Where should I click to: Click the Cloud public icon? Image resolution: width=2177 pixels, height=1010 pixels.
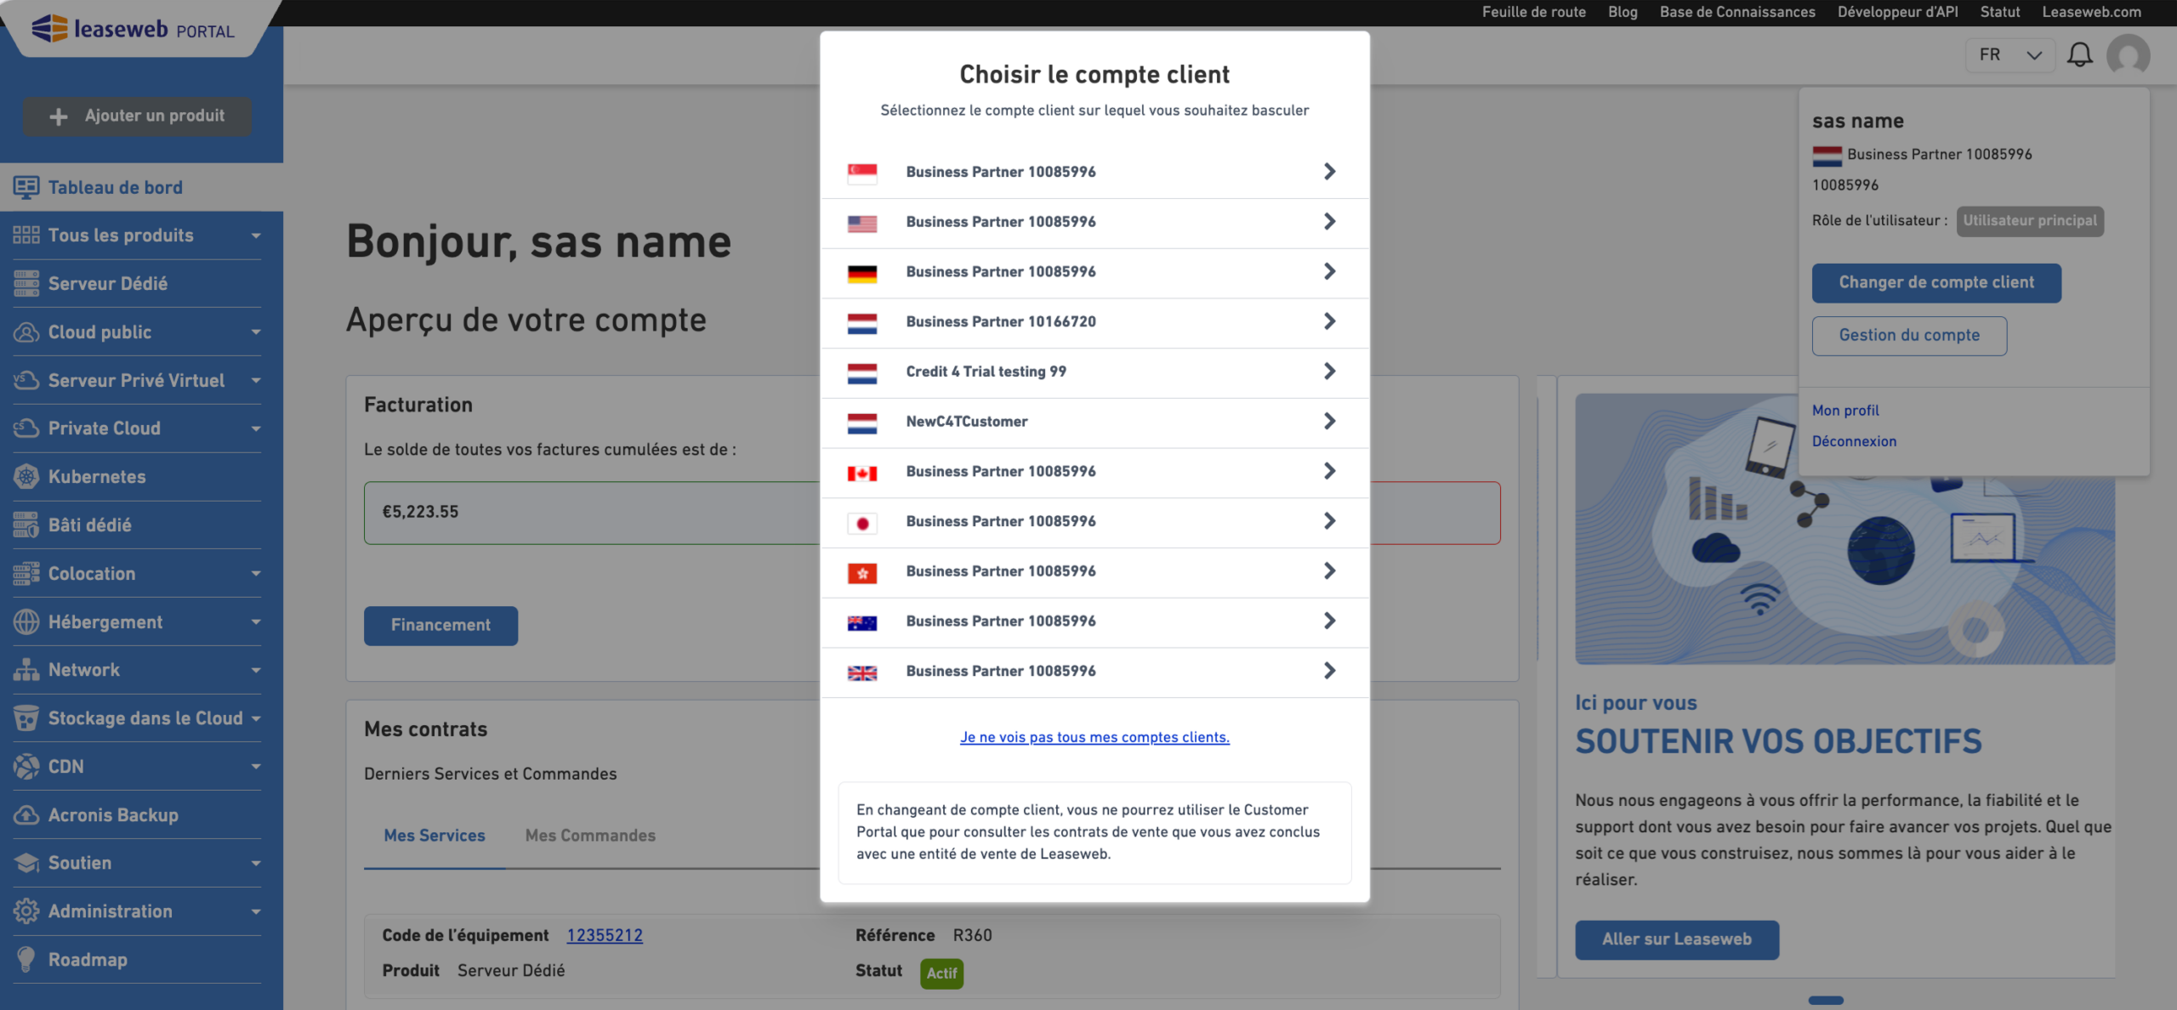tap(26, 332)
